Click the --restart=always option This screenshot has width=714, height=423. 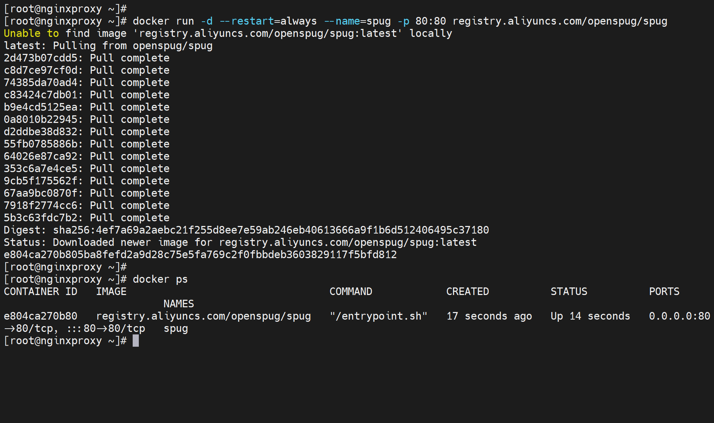tap(268, 21)
